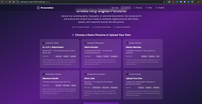Click the Dynamic tag on Upload card
The height and width of the screenshot is (104, 202).
(x=141, y=87)
